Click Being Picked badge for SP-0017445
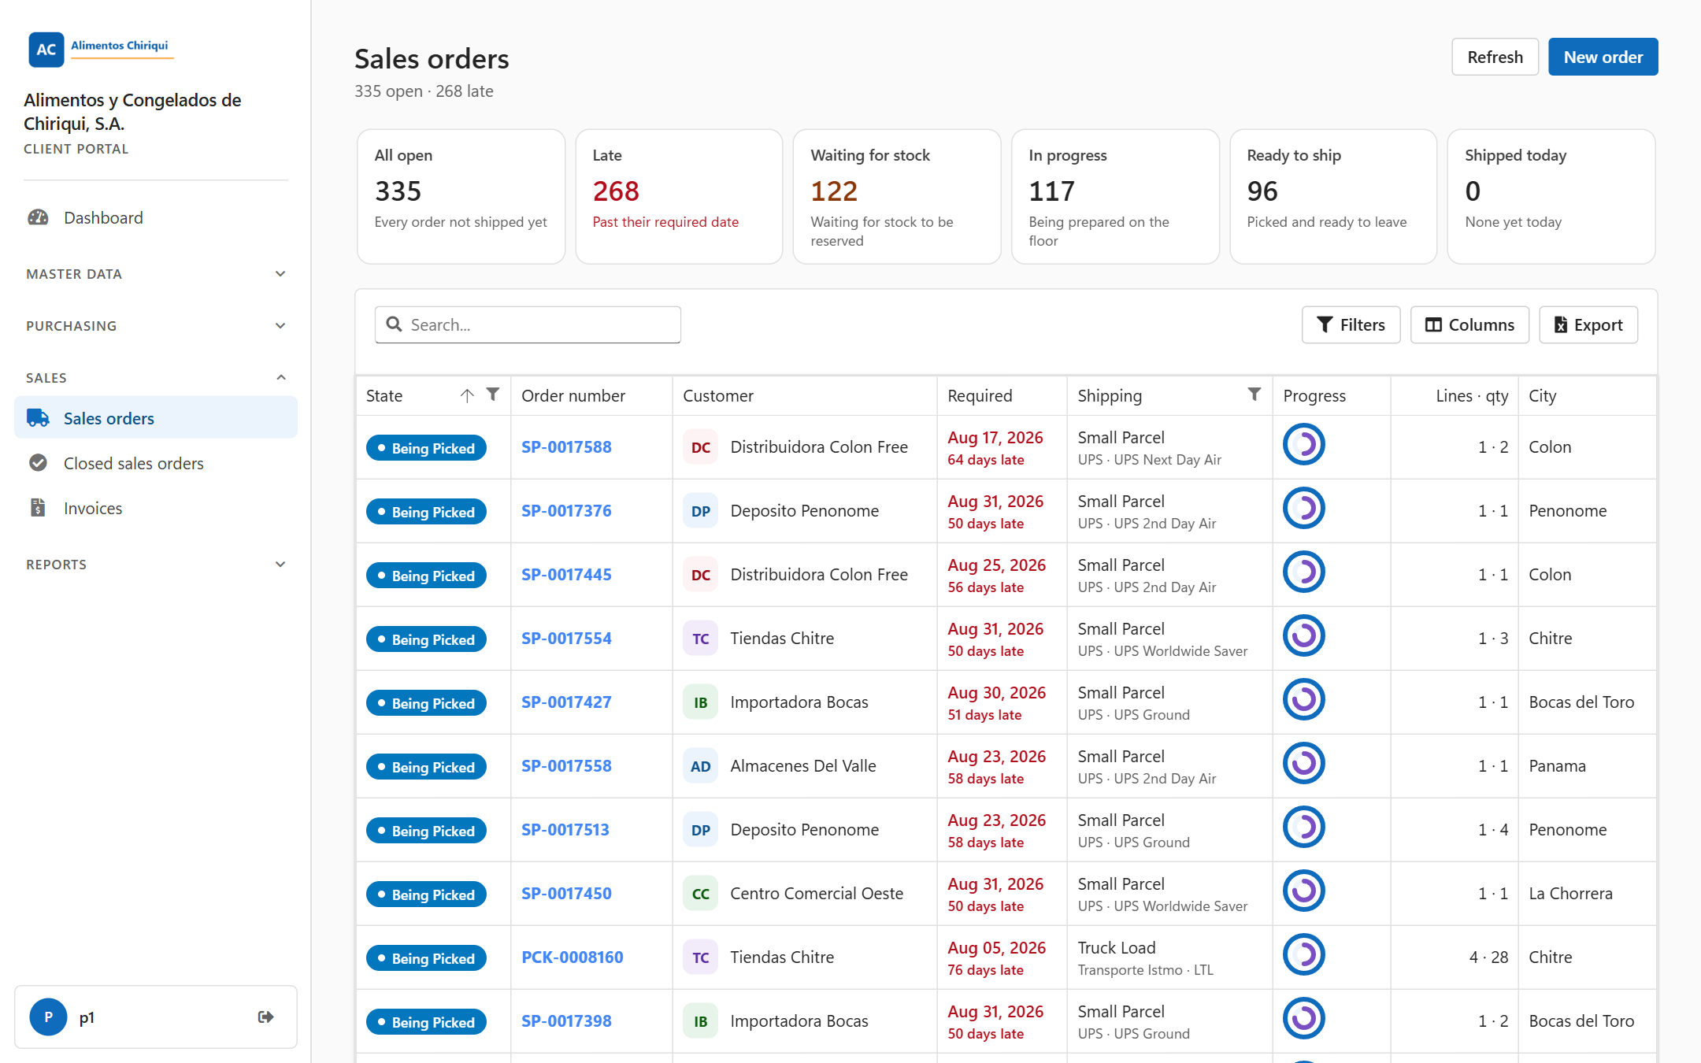Image resolution: width=1701 pixels, height=1063 pixels. (x=426, y=576)
